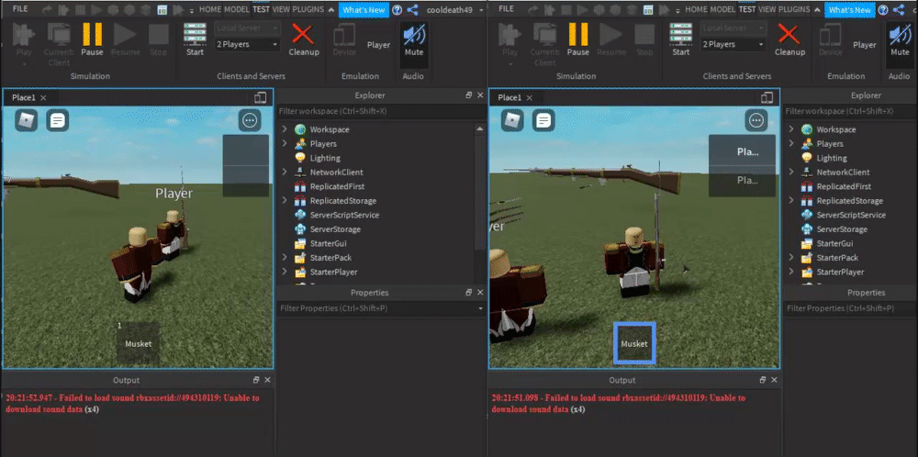
Task: Open the Roblox menu icon in the left viewport
Action: pyautogui.click(x=26, y=120)
